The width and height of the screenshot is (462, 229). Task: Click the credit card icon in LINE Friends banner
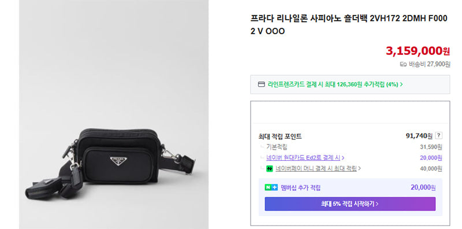click(262, 84)
